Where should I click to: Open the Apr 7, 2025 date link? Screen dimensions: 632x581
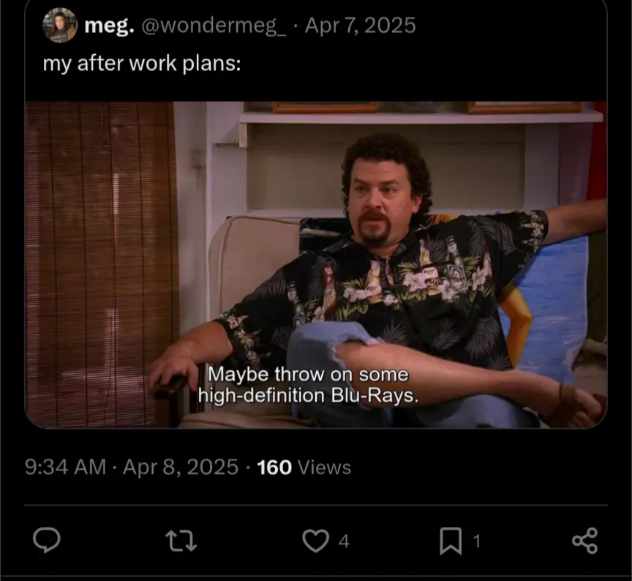coord(361,26)
